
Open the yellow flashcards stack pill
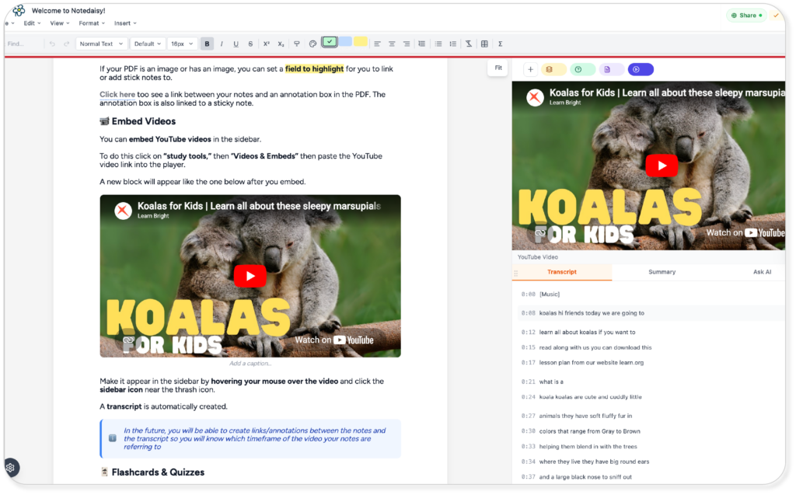553,70
